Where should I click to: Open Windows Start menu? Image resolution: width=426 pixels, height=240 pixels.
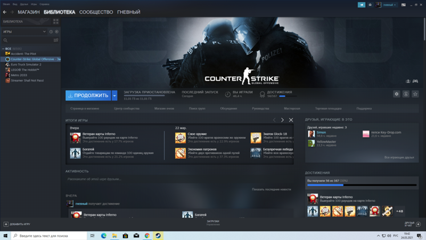click(x=5, y=236)
